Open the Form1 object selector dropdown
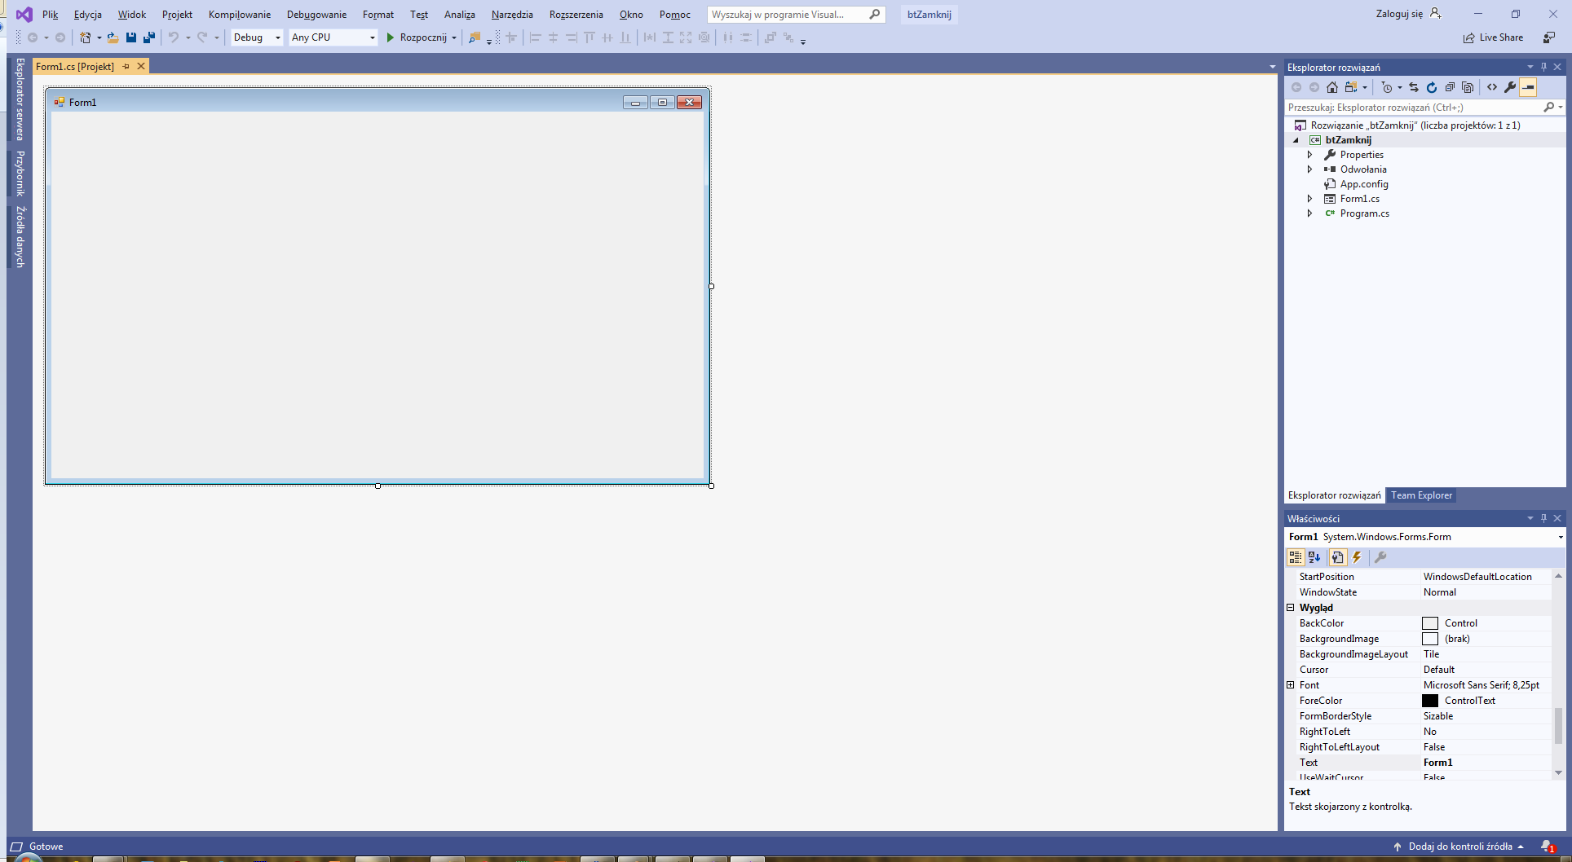The image size is (1572, 862). [1561, 537]
